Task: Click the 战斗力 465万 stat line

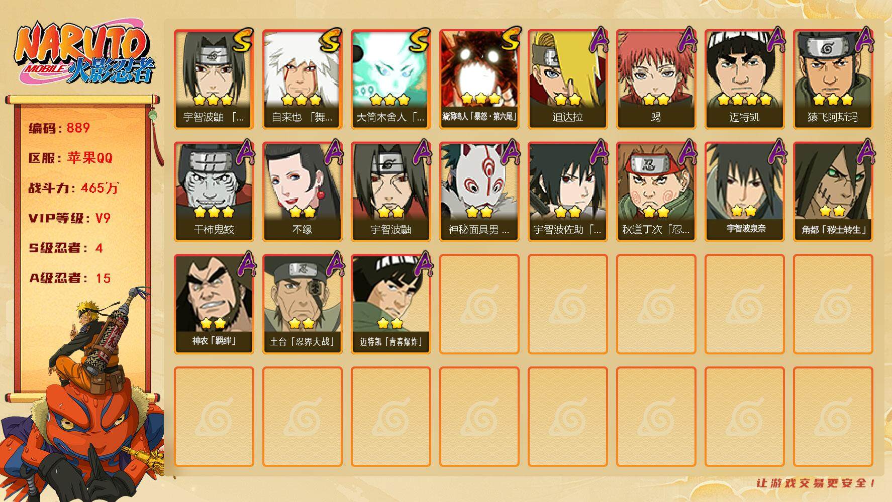Action: (x=73, y=188)
